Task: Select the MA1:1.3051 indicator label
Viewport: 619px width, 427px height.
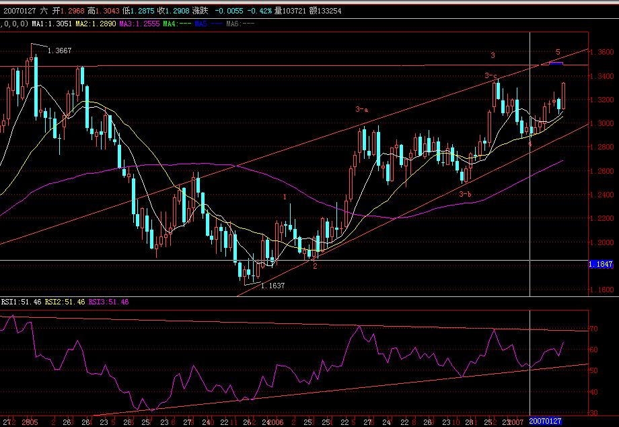Action: (x=52, y=24)
